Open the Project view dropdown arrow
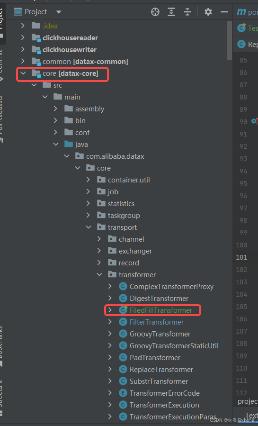 (59, 12)
